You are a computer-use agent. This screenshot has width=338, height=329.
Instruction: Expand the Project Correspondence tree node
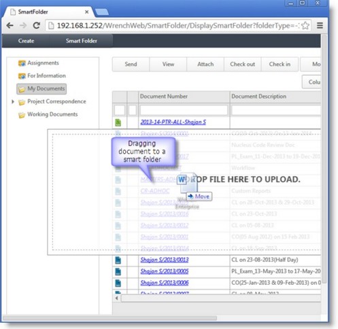(x=13, y=102)
